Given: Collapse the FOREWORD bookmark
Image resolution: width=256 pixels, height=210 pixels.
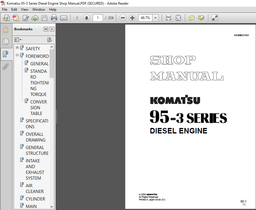Looking at the screenshot, I should pyautogui.click(x=17, y=55).
